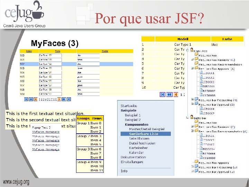
Task: Click "Group 3" in the Groups/Items table
Action: point(83,149)
